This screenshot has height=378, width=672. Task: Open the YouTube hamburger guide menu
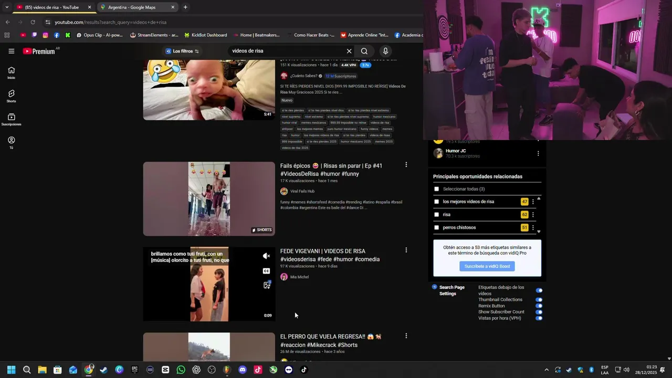click(x=12, y=51)
